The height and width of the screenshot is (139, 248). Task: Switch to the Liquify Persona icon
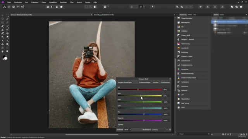[x=9, y=7]
